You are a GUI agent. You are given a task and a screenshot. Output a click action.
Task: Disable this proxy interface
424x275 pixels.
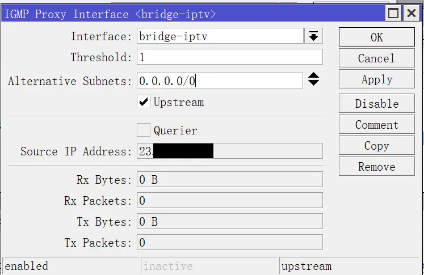(x=377, y=103)
